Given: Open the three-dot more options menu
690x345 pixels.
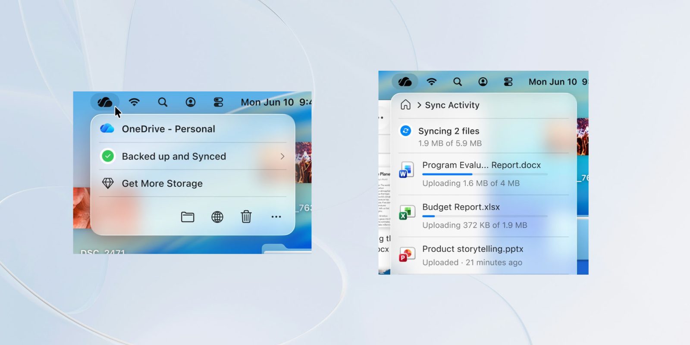Looking at the screenshot, I should 276,217.
